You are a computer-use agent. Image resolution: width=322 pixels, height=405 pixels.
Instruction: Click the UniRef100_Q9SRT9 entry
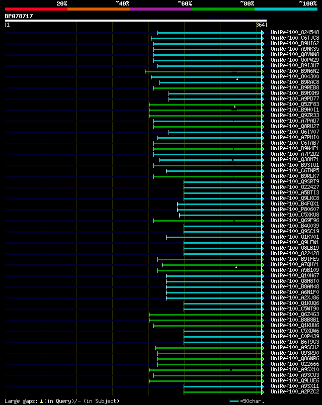tap(295, 181)
